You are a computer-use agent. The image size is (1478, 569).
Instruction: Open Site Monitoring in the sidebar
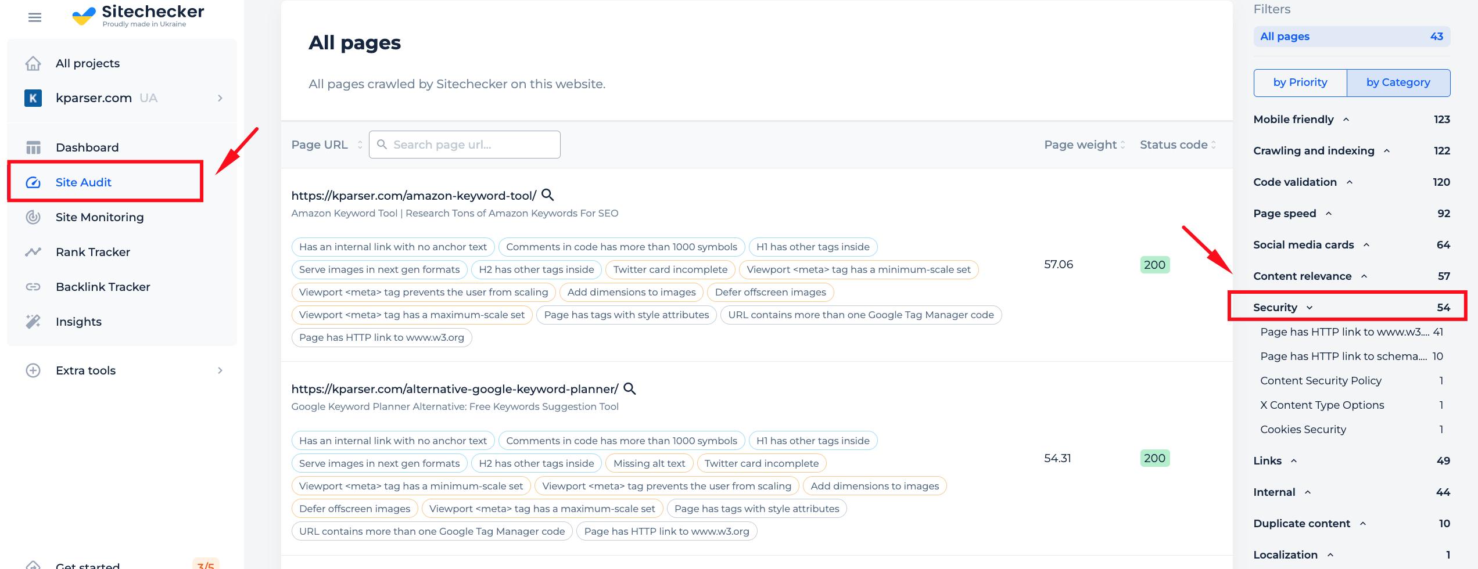[x=100, y=217]
